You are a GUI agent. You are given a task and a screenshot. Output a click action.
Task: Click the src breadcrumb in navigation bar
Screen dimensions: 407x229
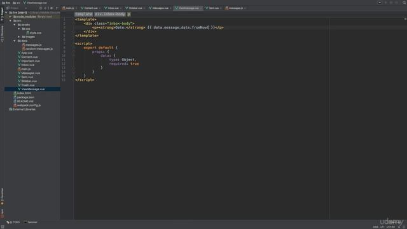pyautogui.click(x=17, y=3)
